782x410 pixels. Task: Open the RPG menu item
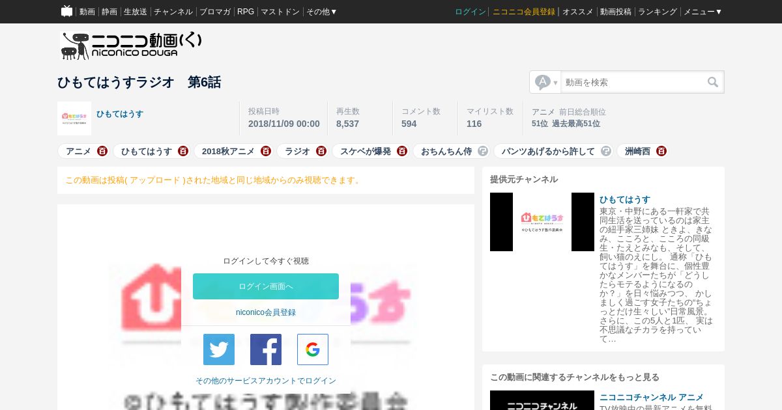[246, 12]
